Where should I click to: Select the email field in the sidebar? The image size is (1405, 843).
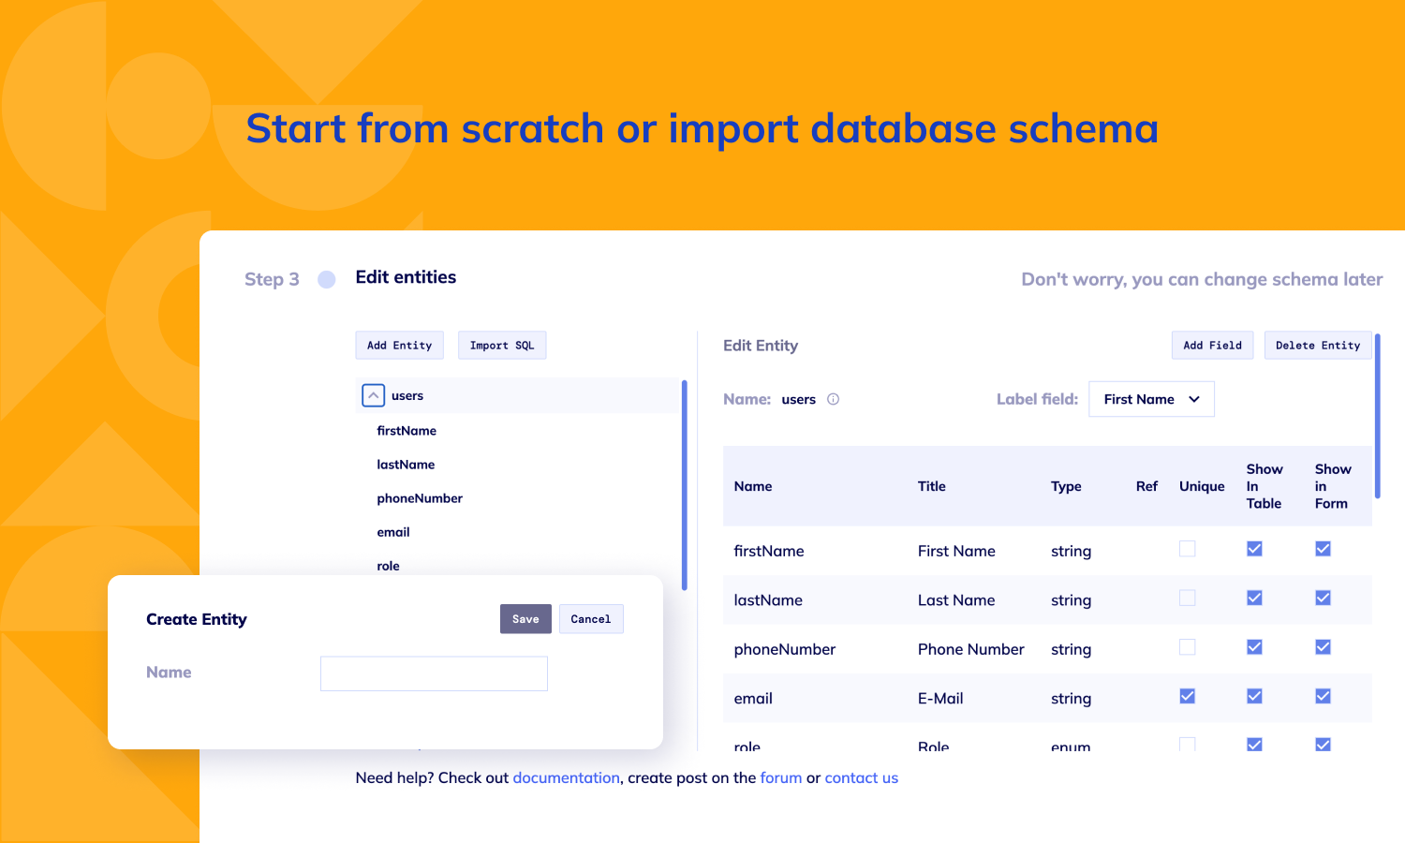point(392,531)
